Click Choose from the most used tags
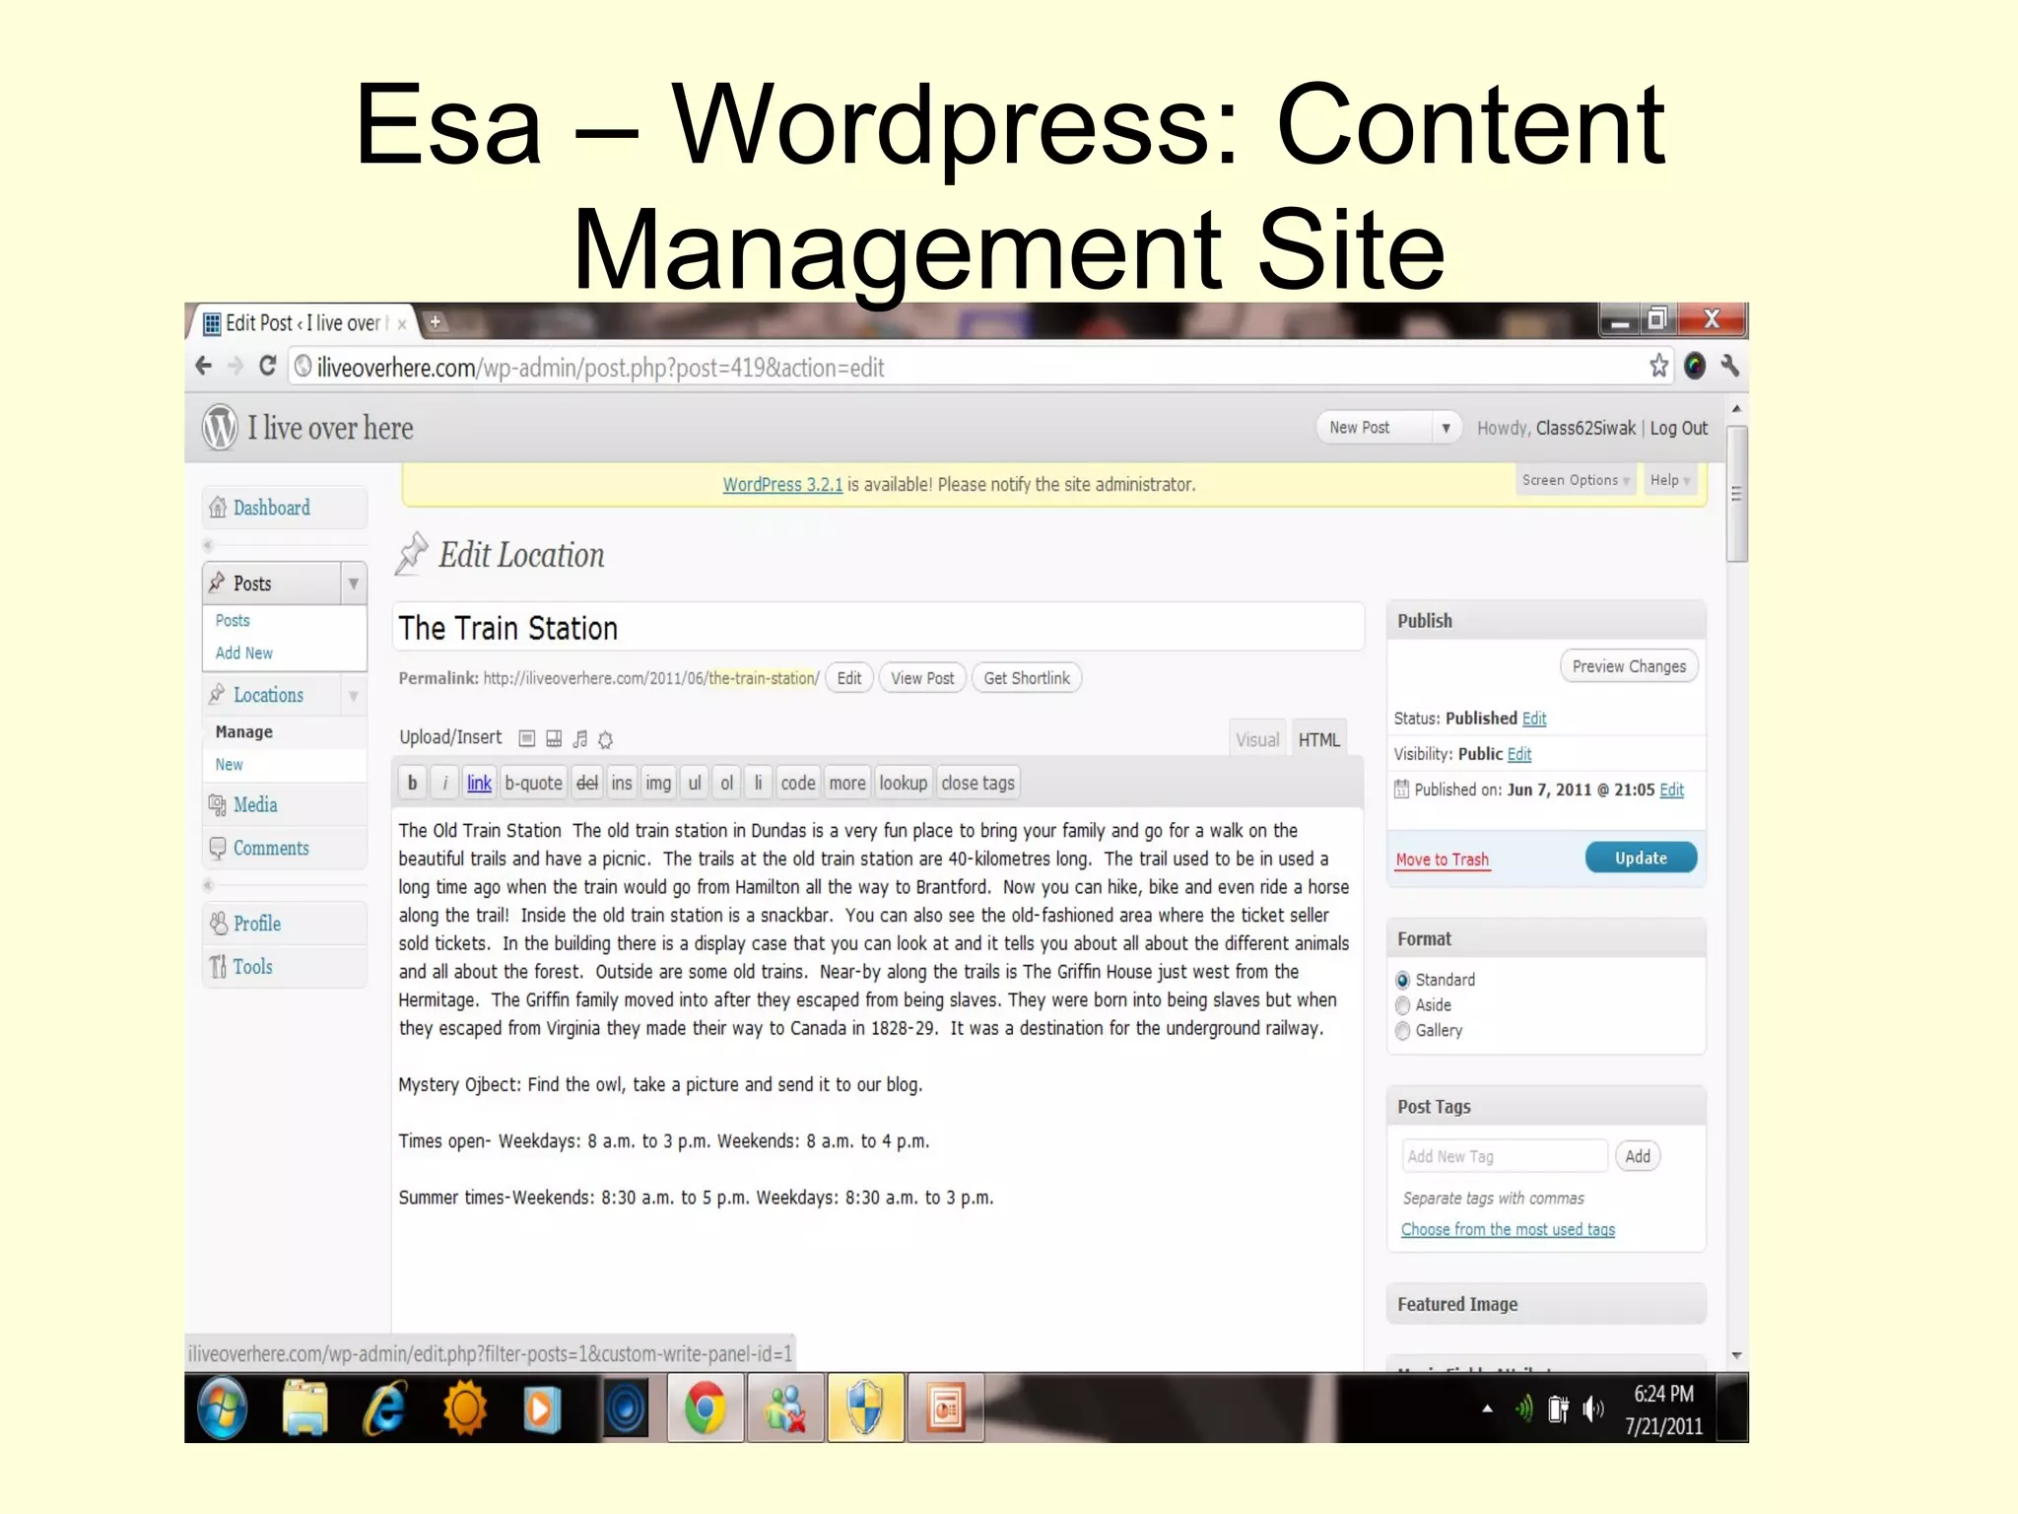The height and width of the screenshot is (1514, 2018). pyautogui.click(x=1509, y=1229)
